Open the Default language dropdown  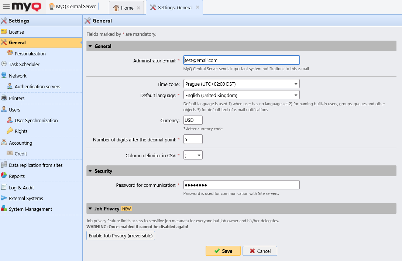tap(296, 95)
